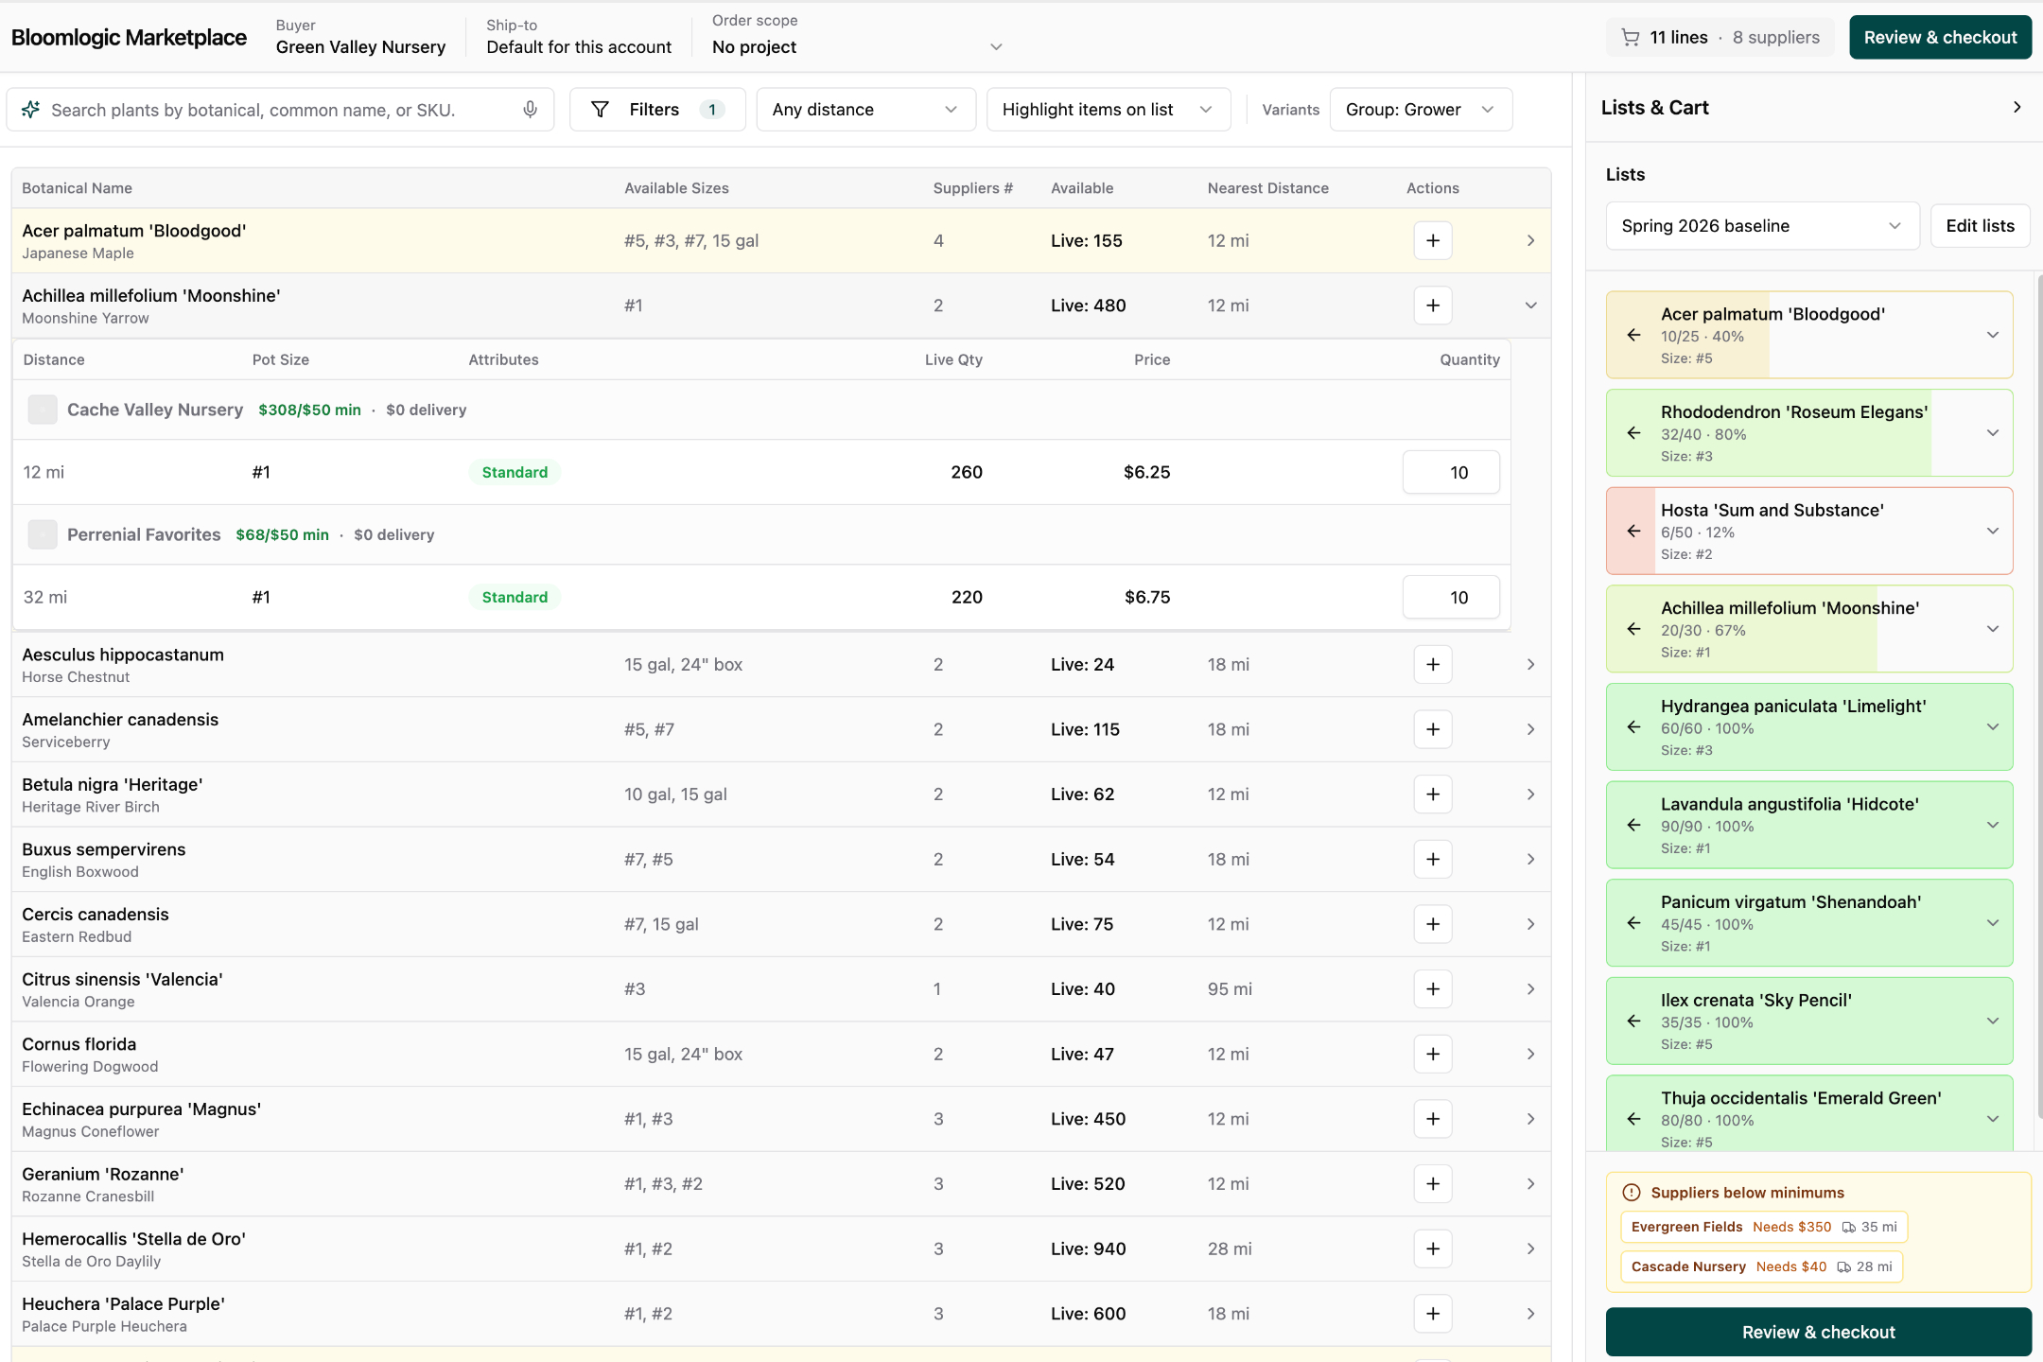Add Heuchera 'Palace Purple' using the plus icon
The image size is (2043, 1362).
pyautogui.click(x=1431, y=1314)
